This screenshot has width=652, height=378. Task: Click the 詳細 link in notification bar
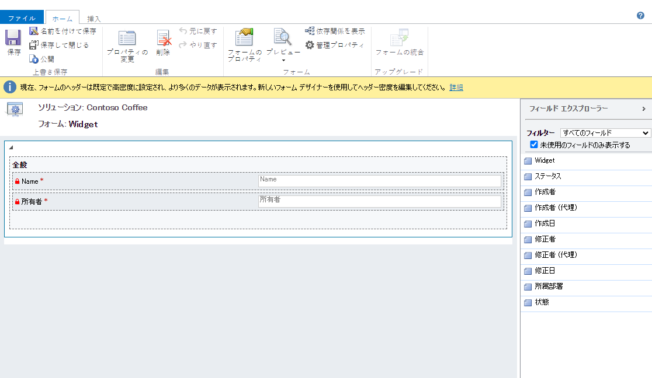pyautogui.click(x=456, y=87)
